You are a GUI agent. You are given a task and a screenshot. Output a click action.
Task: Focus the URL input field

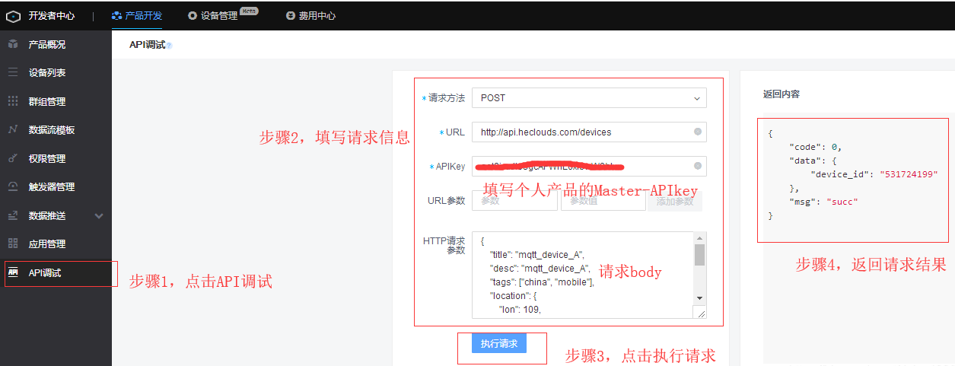click(x=589, y=132)
